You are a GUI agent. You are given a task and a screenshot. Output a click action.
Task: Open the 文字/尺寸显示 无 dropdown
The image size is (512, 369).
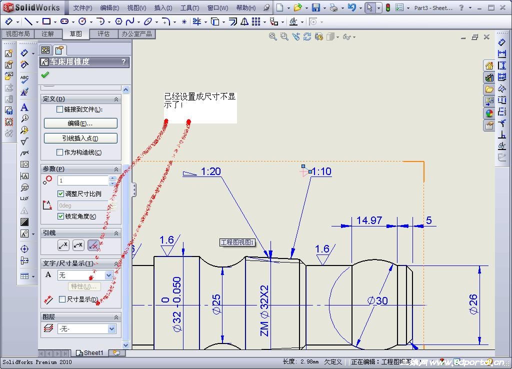[108, 275]
